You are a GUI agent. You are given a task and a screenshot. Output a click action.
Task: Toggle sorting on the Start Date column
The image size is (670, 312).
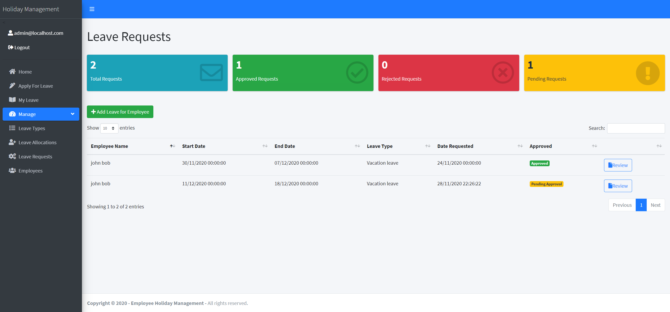coord(265,146)
